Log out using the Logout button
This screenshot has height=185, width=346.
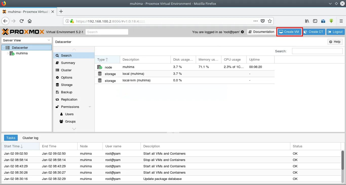coord(335,32)
